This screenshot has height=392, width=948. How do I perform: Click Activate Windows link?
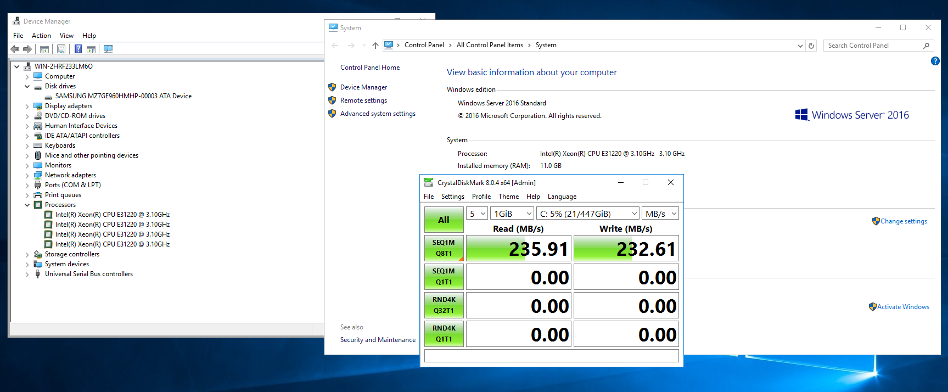point(903,307)
